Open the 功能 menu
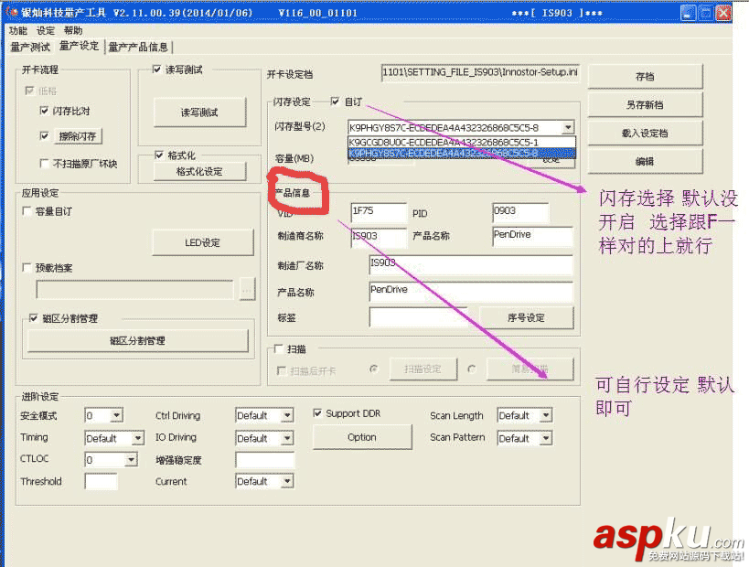749x567 pixels. [18, 30]
